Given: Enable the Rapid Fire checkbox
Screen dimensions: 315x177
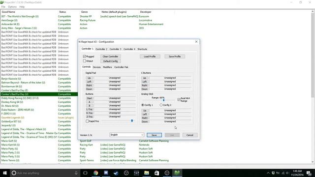Looking at the screenshot, I should tap(87, 121).
